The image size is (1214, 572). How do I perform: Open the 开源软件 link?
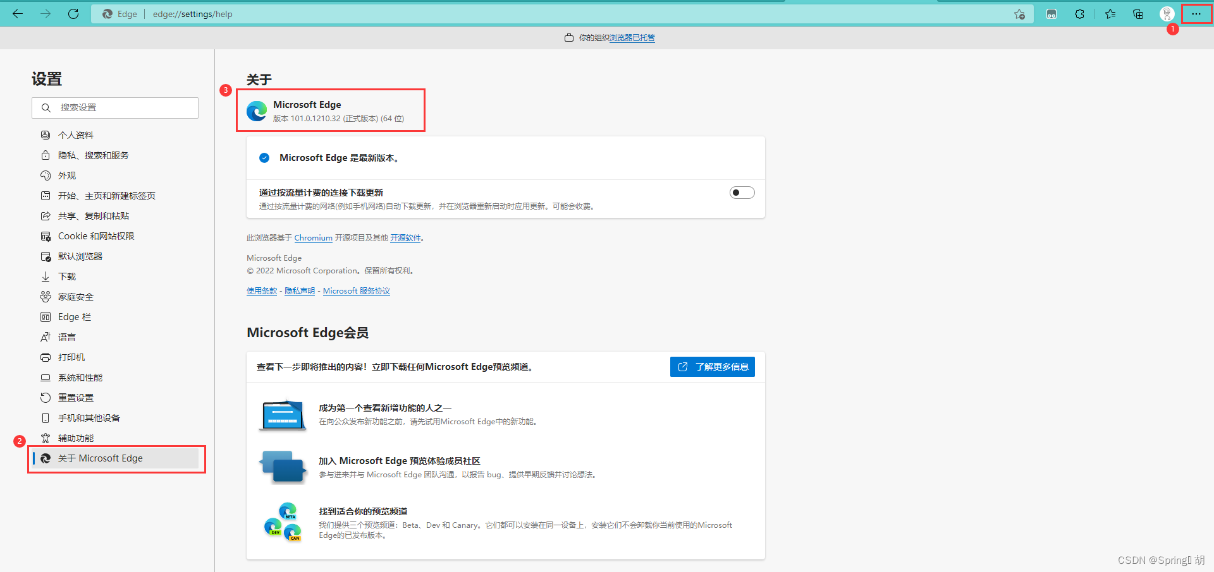tap(405, 238)
